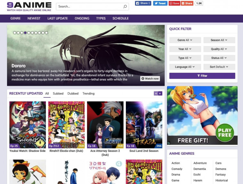243x184 pixels.
Task: Select the first slider dot
Action: coord(15,33)
